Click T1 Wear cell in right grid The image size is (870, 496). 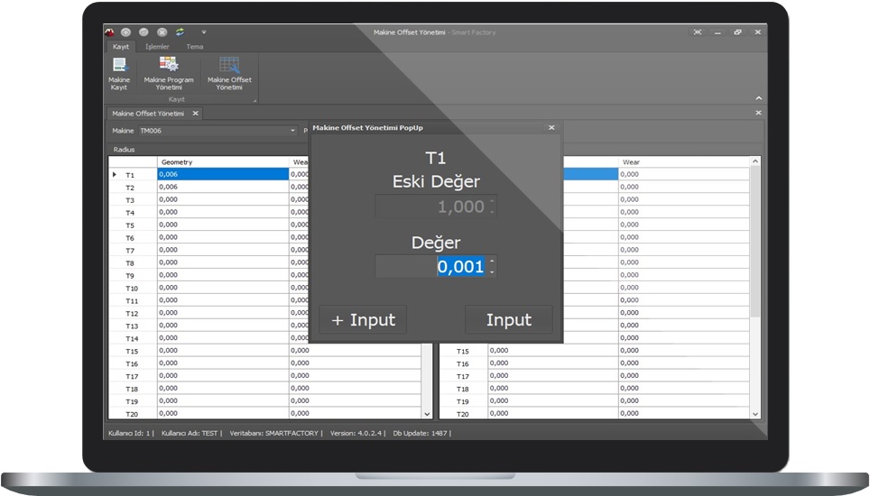click(683, 174)
